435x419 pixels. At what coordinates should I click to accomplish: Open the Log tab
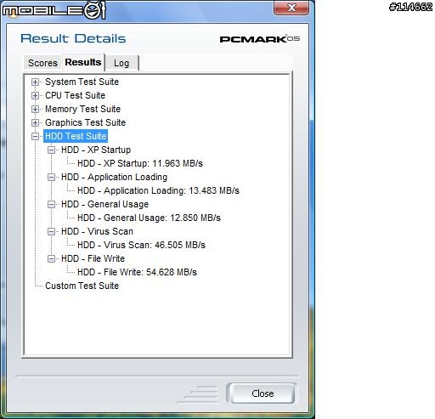pyautogui.click(x=121, y=63)
